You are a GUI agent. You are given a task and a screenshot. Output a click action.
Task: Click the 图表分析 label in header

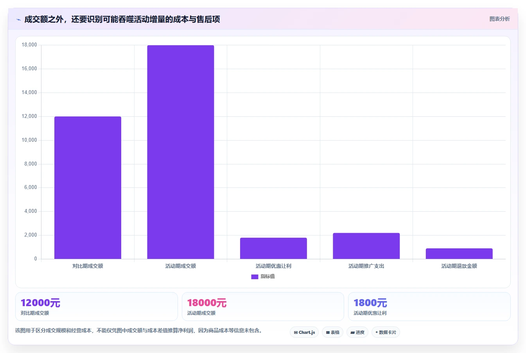point(499,19)
